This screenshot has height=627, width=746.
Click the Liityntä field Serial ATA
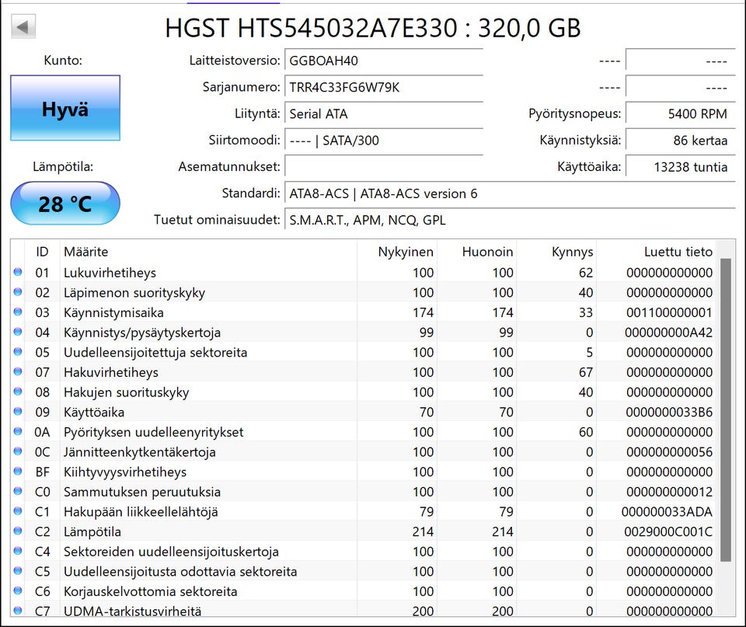click(383, 114)
